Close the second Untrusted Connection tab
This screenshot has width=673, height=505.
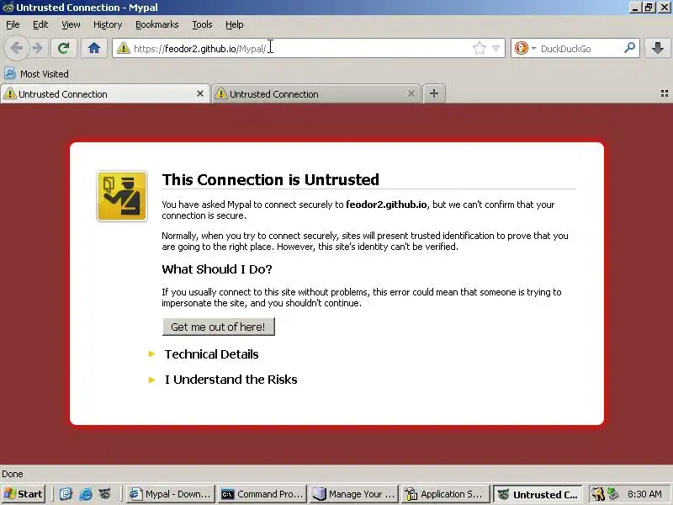click(x=411, y=93)
